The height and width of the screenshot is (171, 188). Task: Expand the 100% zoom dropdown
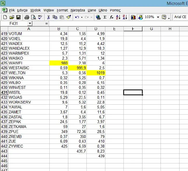tap(158, 17)
